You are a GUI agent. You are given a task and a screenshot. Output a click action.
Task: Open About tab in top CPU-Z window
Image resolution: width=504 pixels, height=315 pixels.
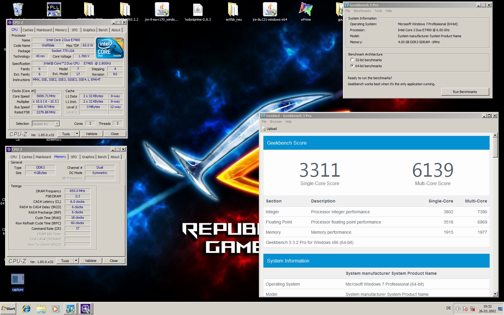coord(116,30)
